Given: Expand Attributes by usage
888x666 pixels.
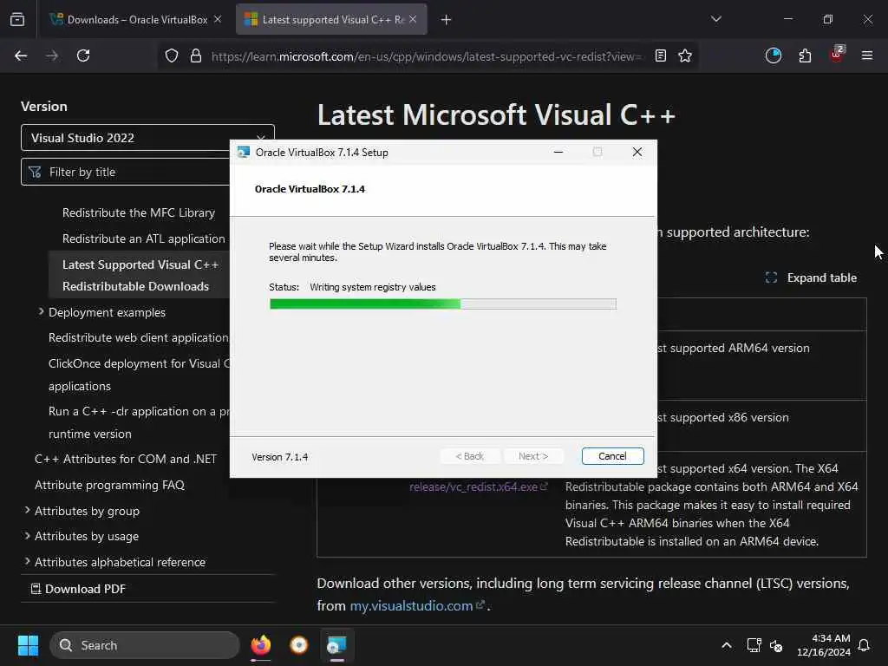Looking at the screenshot, I should (27, 536).
